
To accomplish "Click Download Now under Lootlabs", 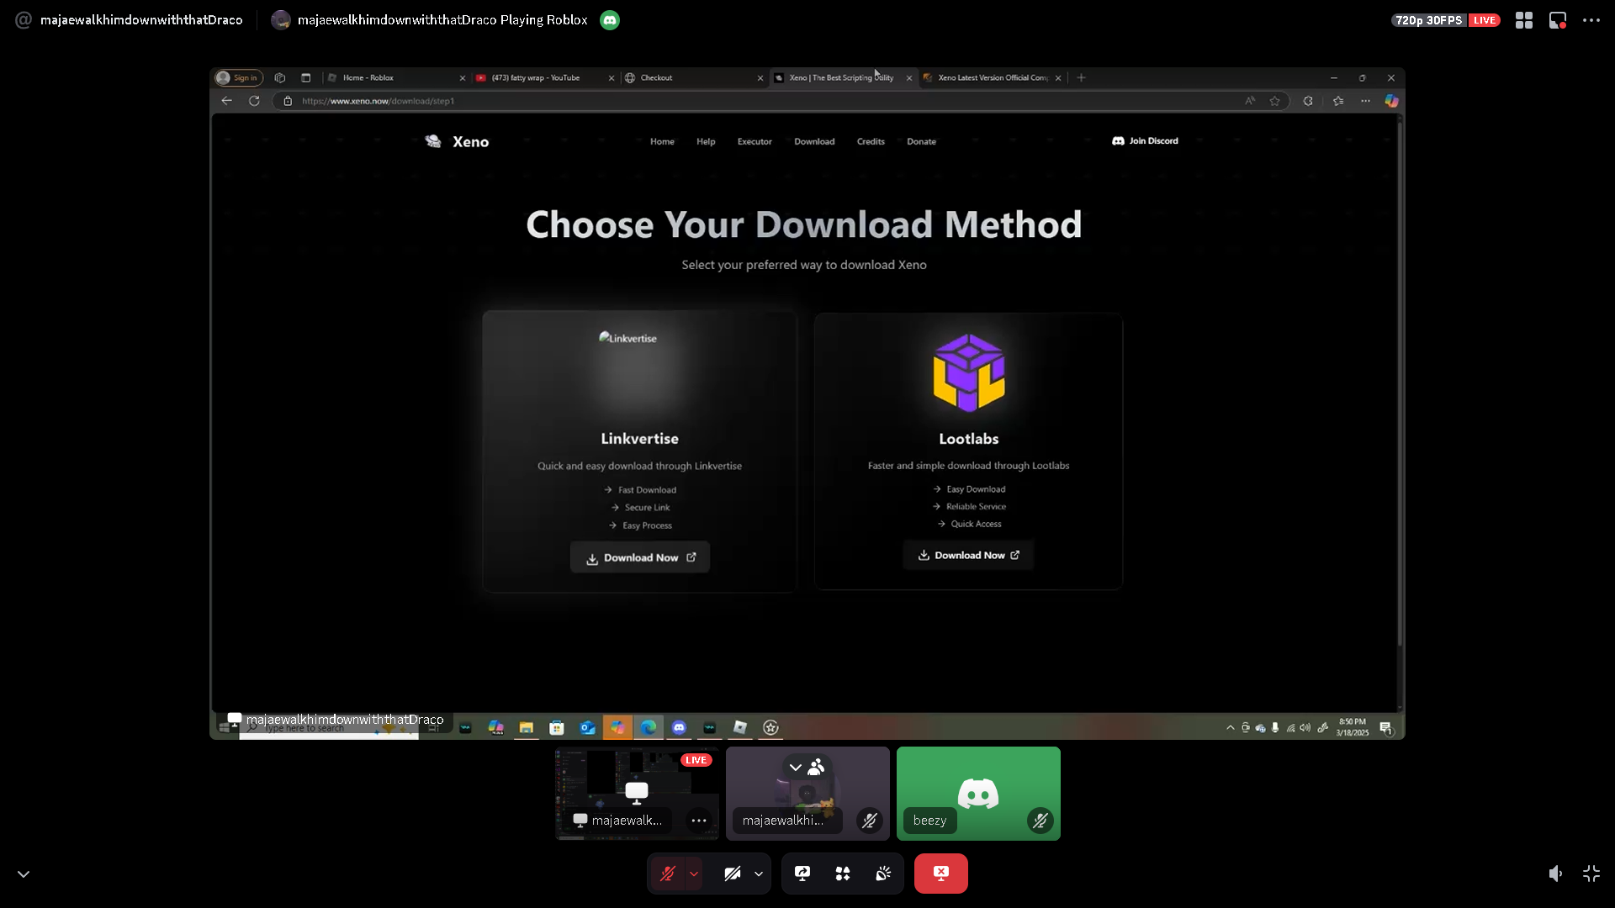I will click(x=968, y=555).
